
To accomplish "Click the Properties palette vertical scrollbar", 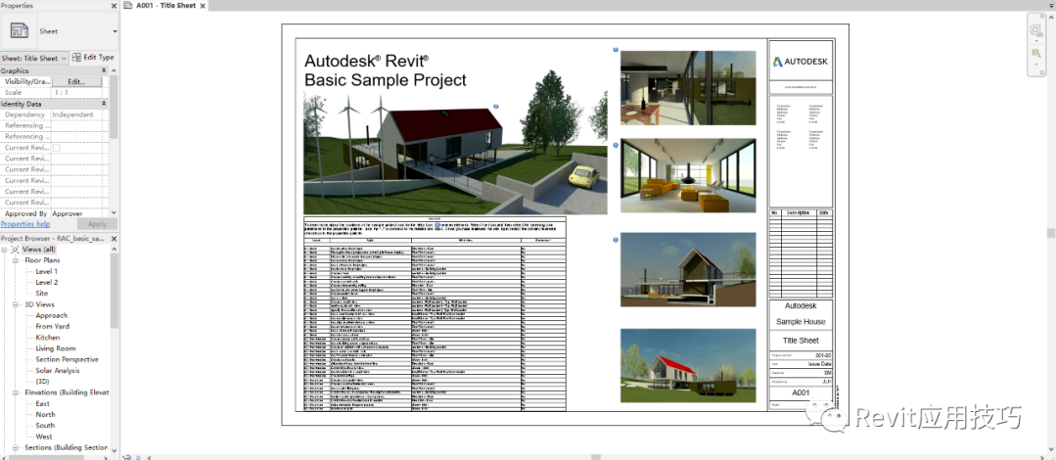I will (x=114, y=108).
